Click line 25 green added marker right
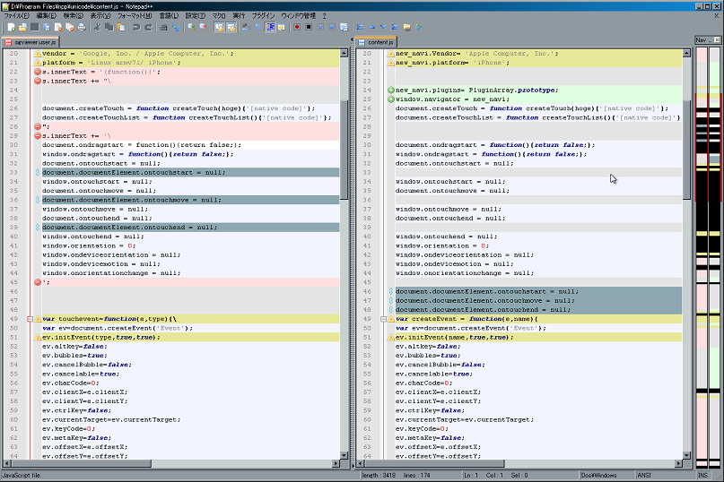 tap(391, 99)
